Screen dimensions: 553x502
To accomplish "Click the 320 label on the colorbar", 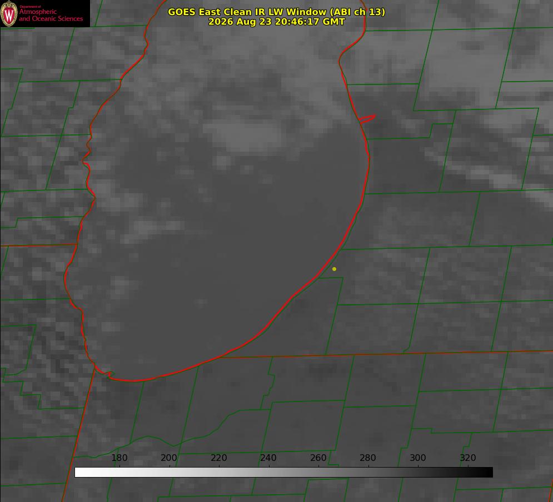I will click(x=468, y=458).
